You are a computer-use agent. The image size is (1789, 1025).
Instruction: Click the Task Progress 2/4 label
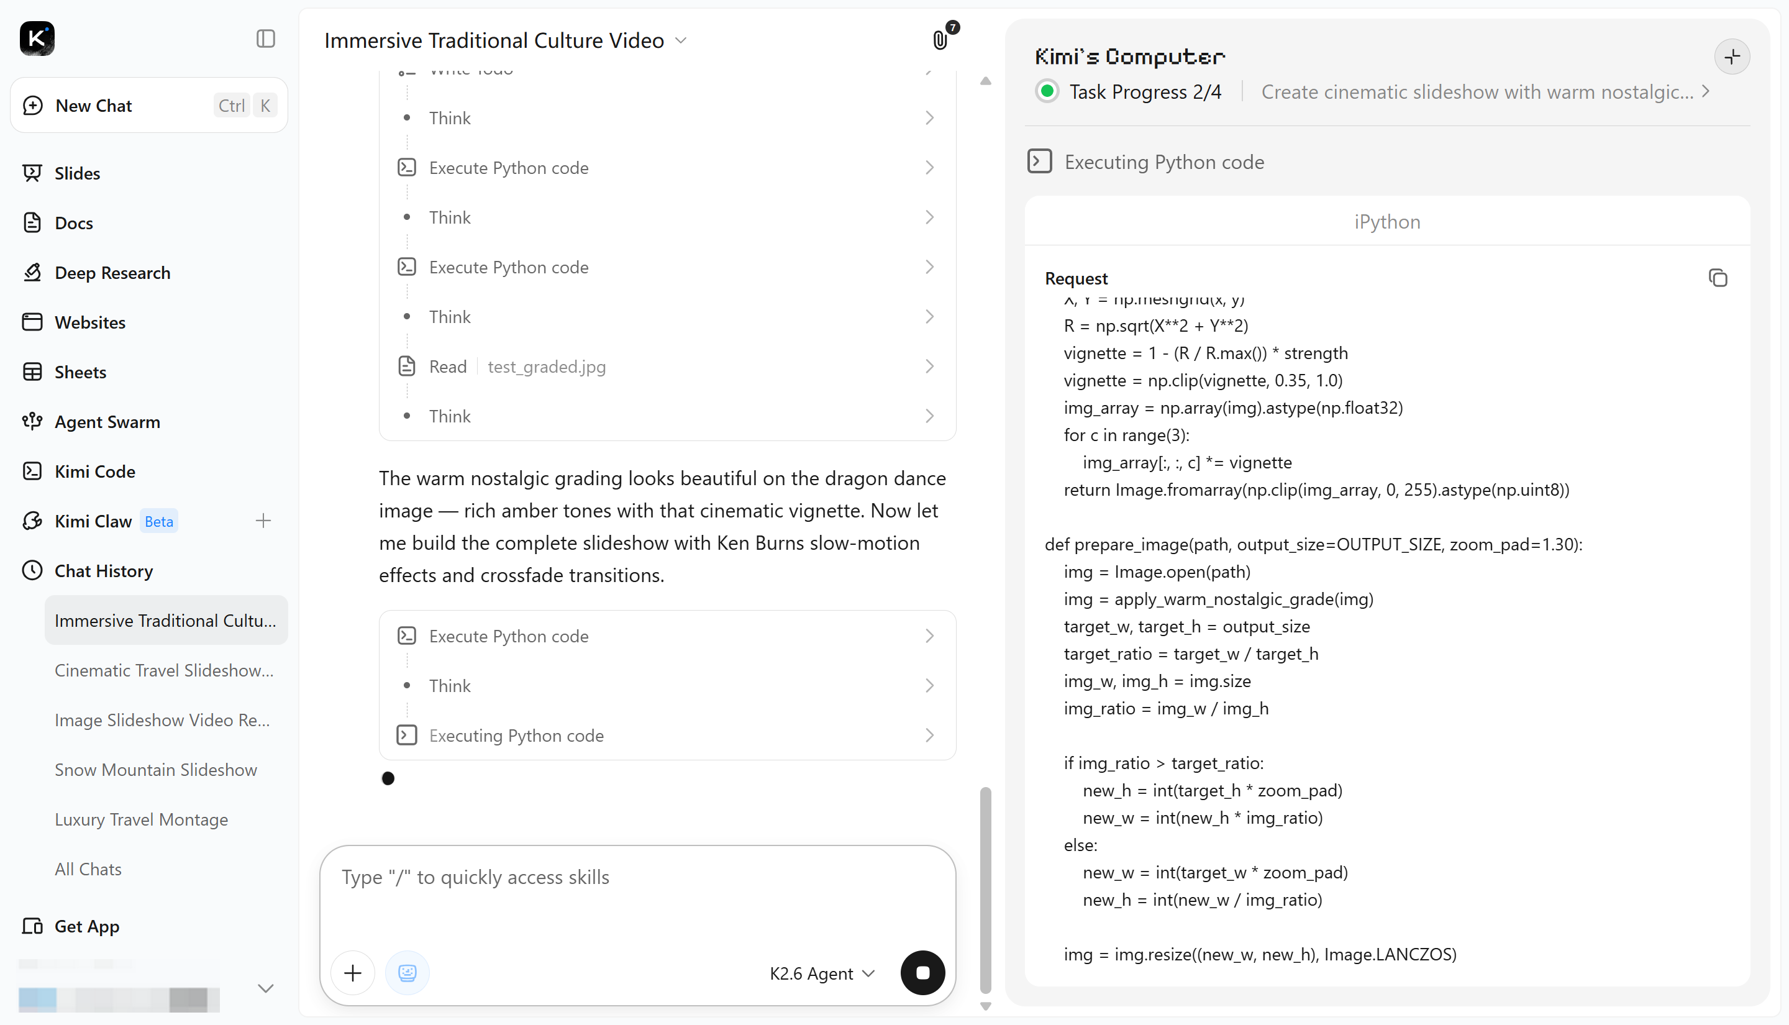[1145, 92]
